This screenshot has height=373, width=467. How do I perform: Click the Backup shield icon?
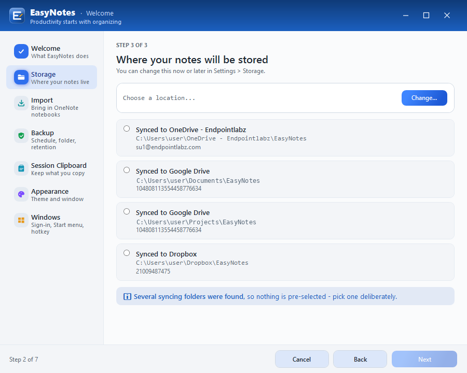tap(21, 136)
